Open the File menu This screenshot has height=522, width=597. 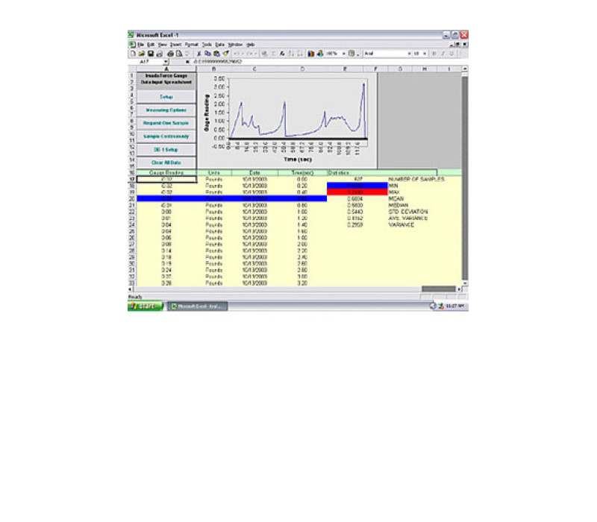point(140,45)
